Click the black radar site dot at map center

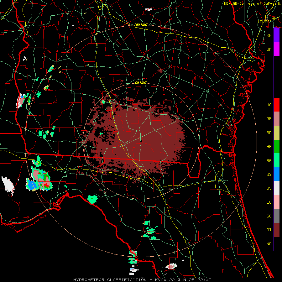(x=141, y=141)
